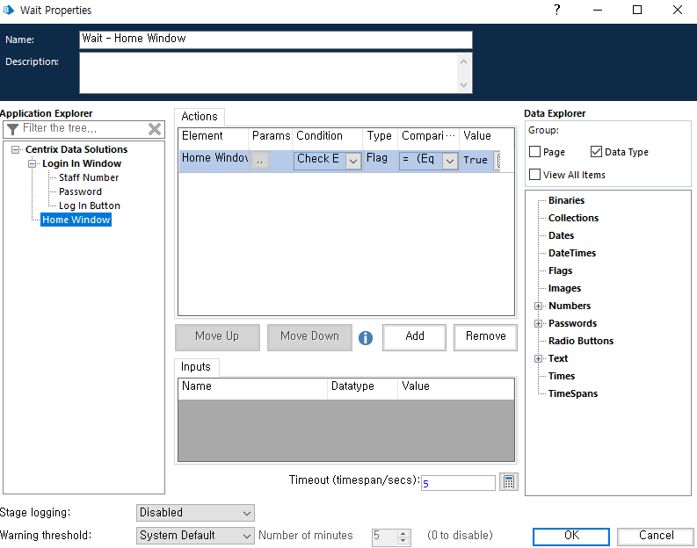
Task: Open the Warning threshold dropdown
Action: coord(195,535)
